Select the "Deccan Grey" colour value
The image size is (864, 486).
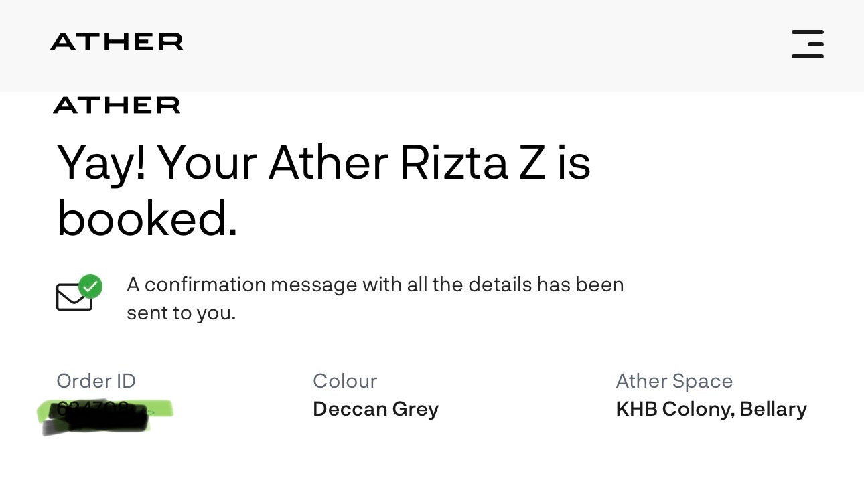click(x=375, y=409)
